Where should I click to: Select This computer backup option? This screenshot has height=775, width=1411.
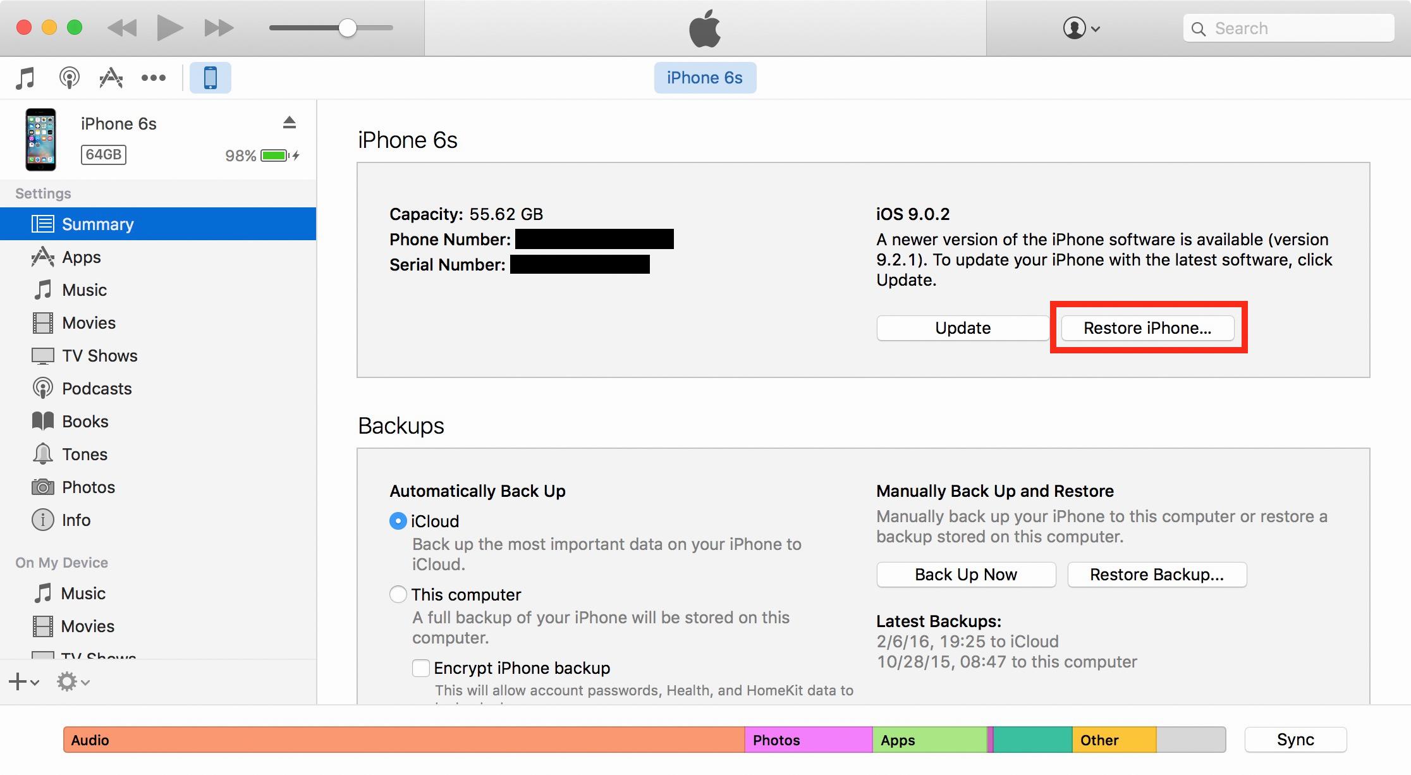click(x=397, y=594)
